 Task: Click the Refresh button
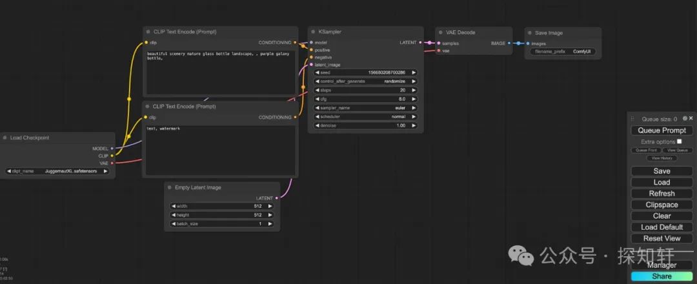pos(662,194)
